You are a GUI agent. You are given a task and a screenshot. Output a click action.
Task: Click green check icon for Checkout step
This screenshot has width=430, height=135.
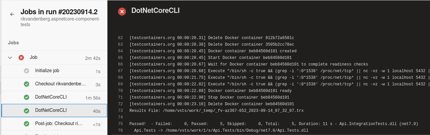pos(27,84)
